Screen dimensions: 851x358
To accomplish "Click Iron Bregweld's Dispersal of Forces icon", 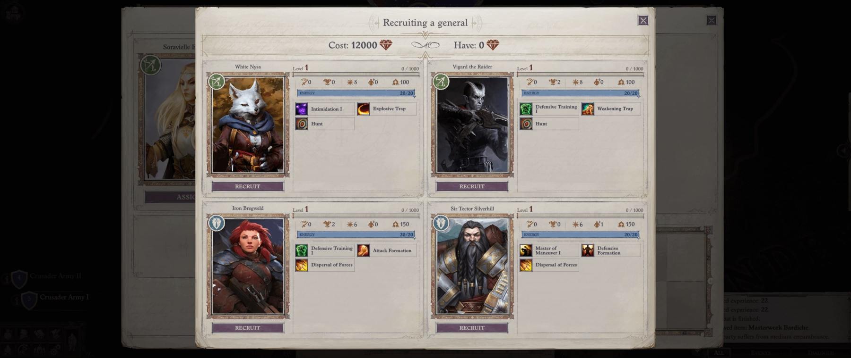I will 302,265.
